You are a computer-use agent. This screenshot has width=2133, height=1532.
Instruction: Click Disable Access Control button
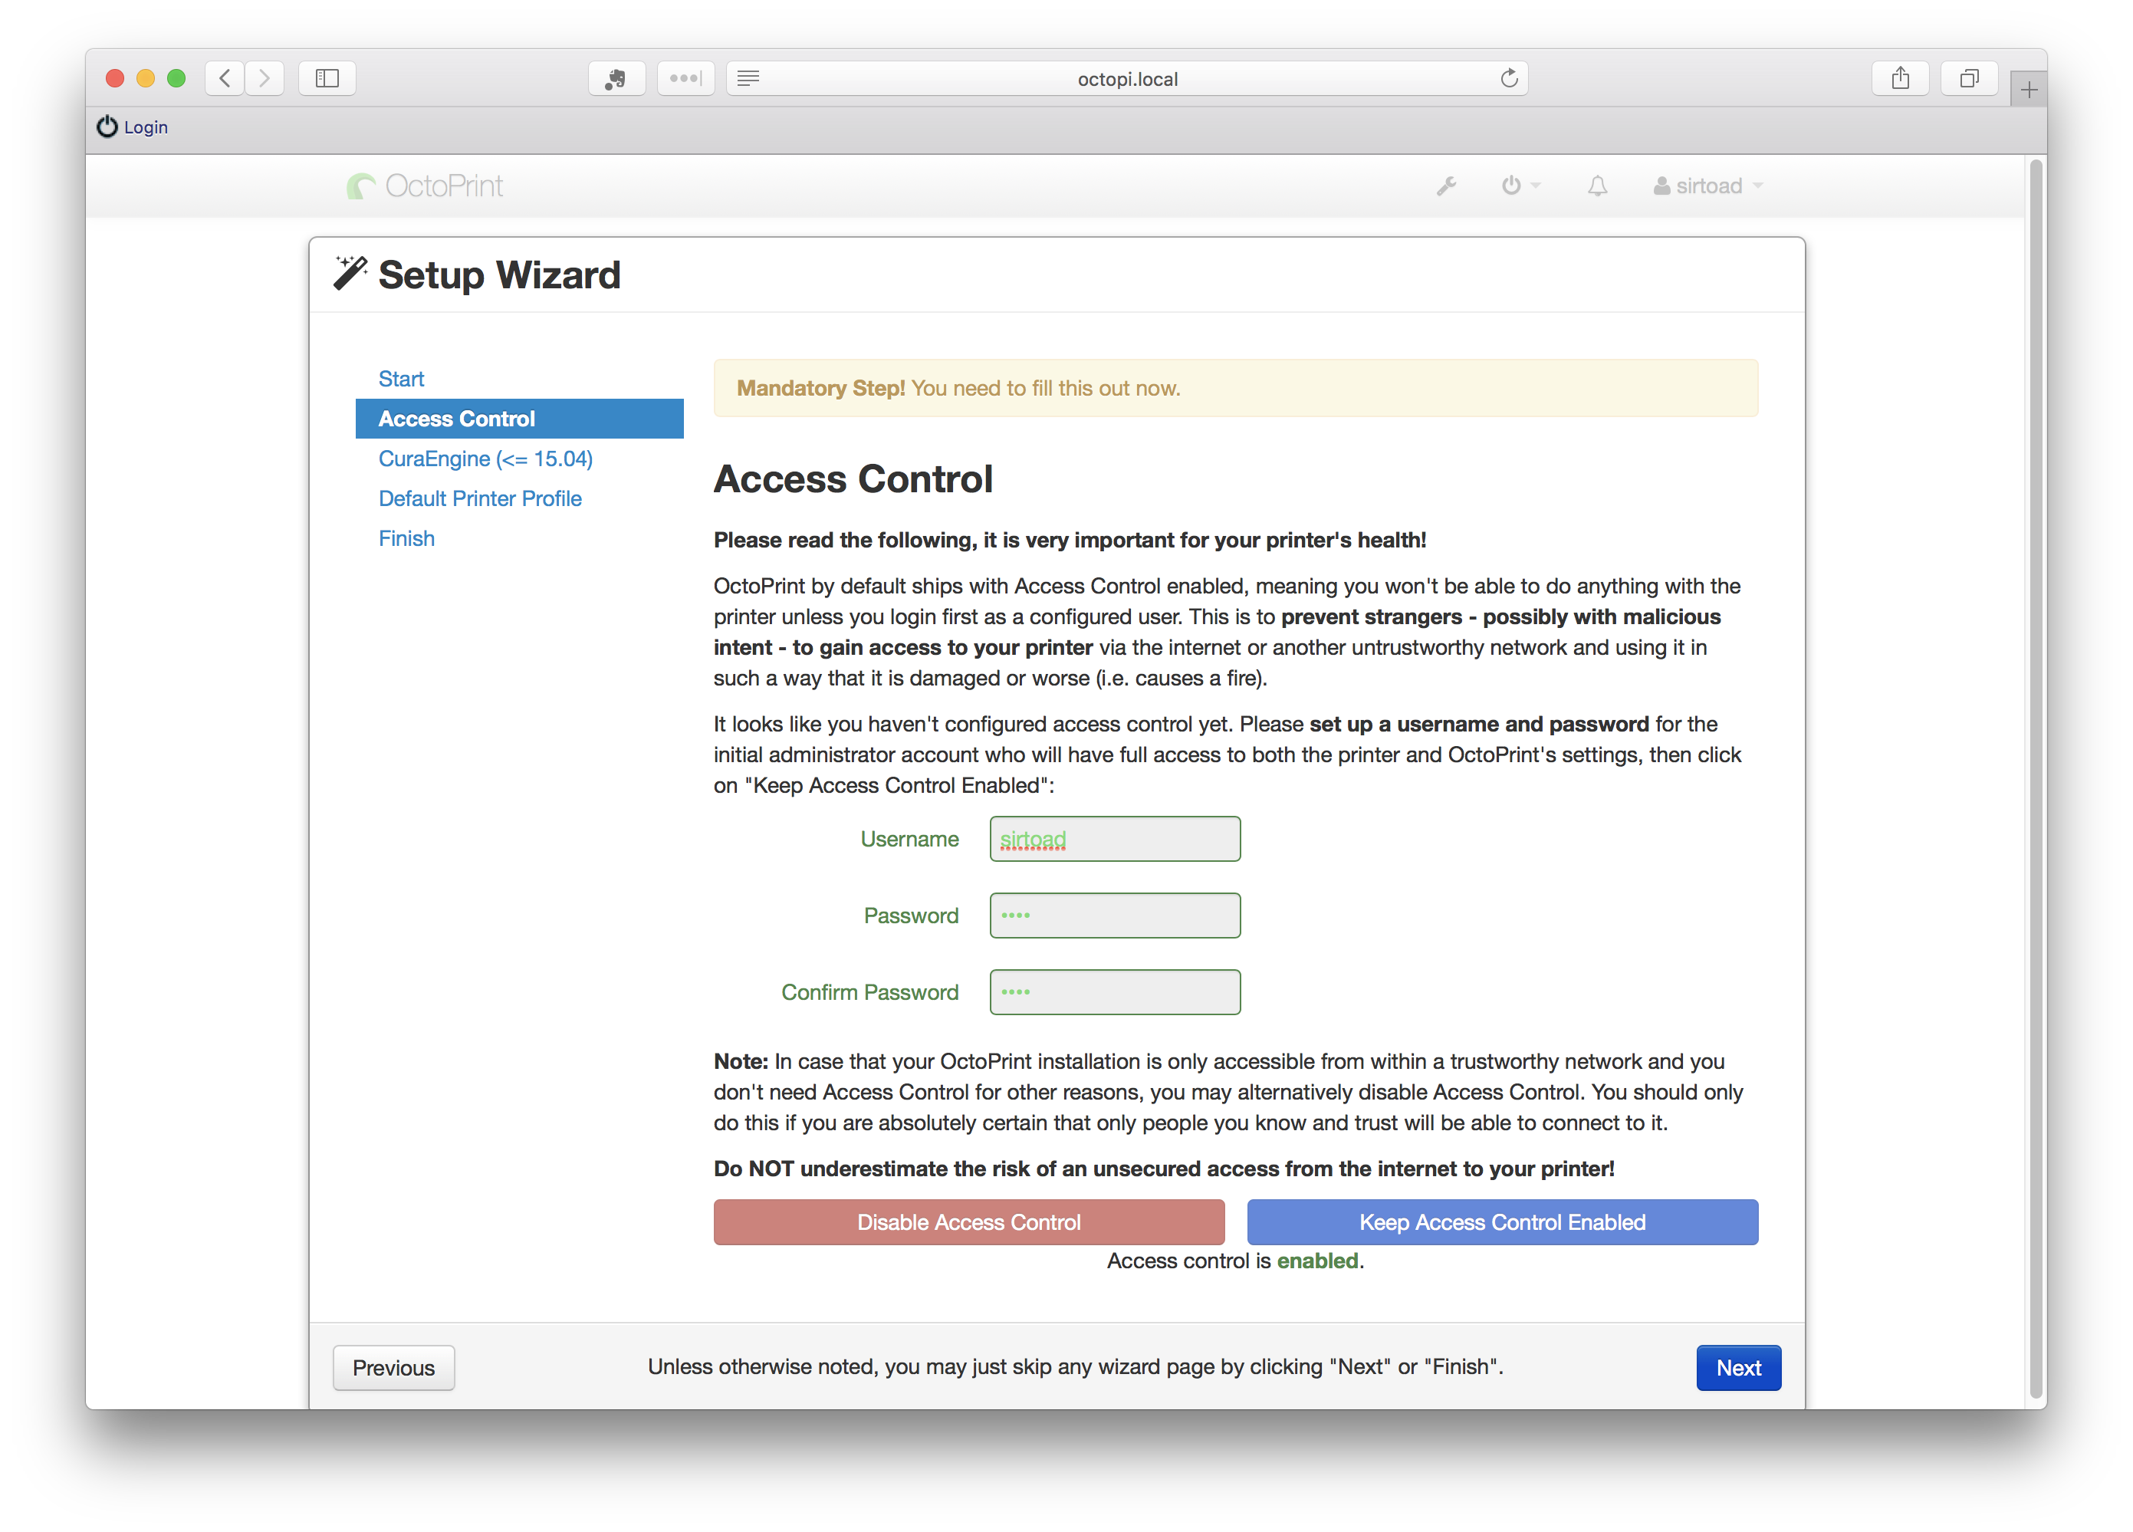tap(968, 1222)
